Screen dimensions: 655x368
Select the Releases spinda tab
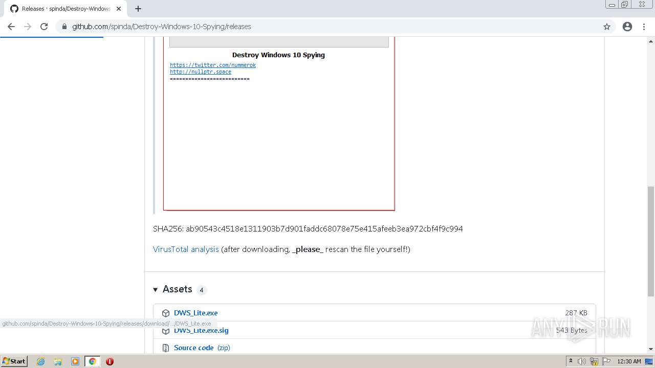65,9
